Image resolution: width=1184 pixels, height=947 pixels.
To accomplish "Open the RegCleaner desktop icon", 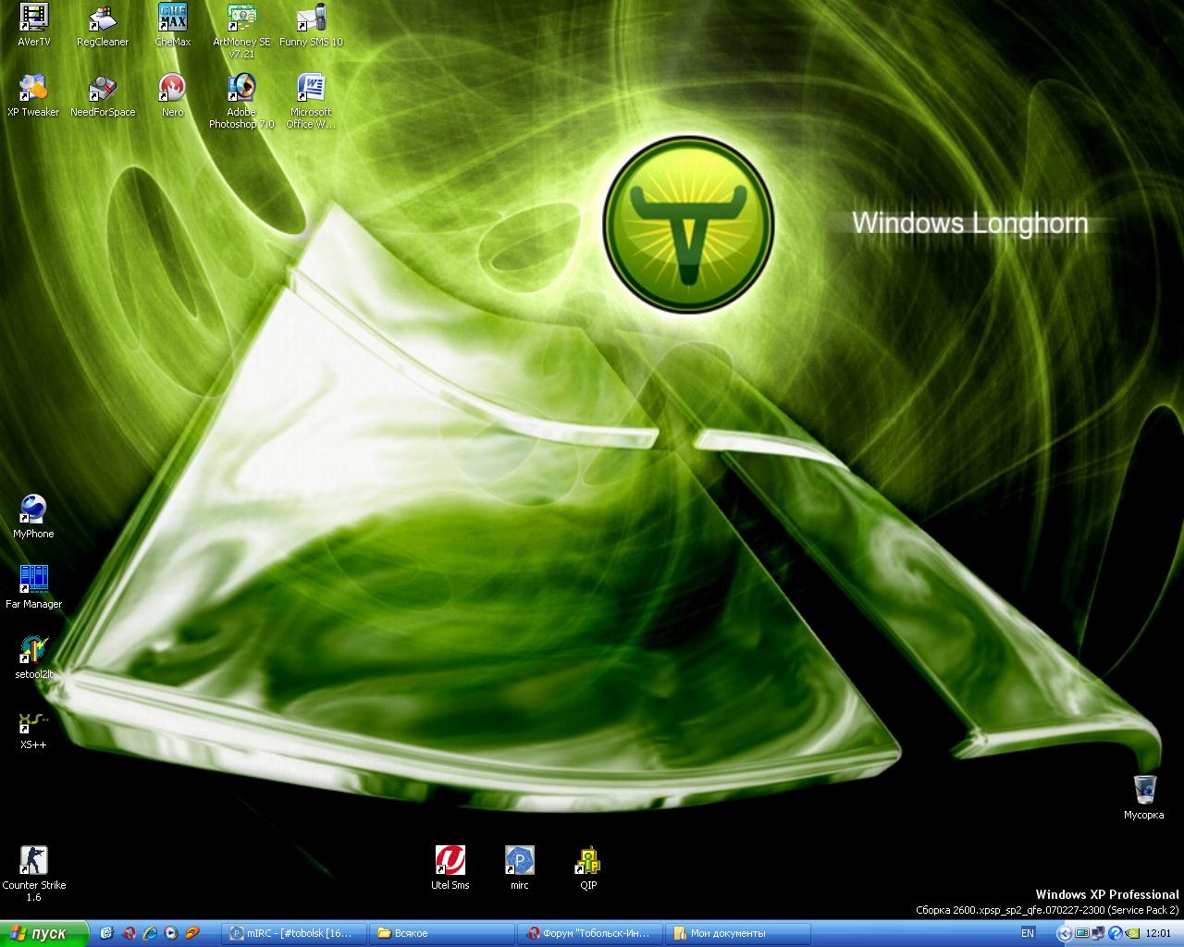I will pos(103,25).
